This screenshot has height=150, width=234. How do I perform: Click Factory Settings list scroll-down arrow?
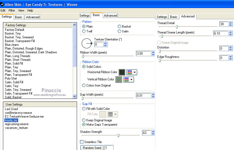coord(75,96)
